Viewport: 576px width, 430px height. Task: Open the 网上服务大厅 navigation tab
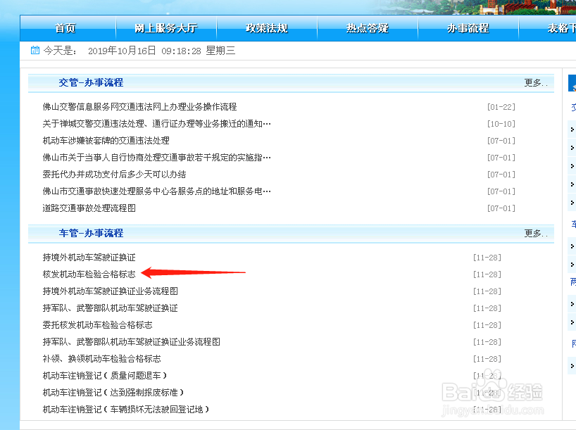pos(165,28)
